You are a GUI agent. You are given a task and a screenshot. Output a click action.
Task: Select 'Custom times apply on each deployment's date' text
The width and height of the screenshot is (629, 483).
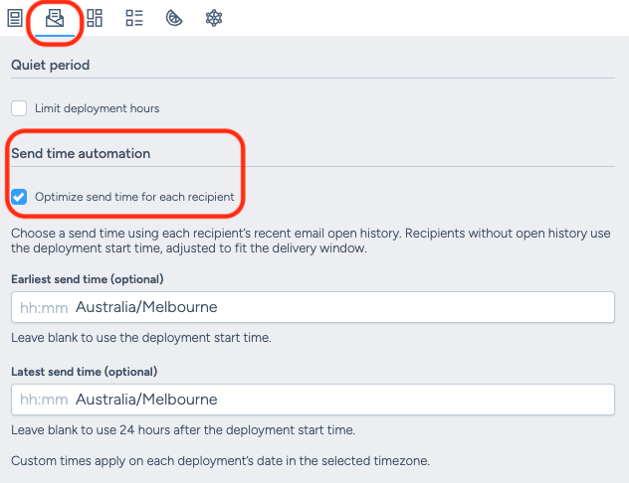pos(220,461)
